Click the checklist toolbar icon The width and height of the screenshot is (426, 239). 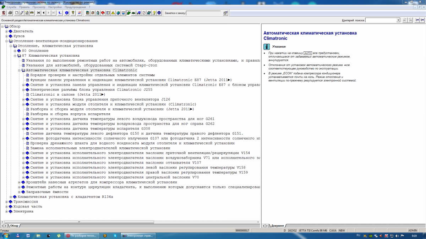(x=144, y=13)
